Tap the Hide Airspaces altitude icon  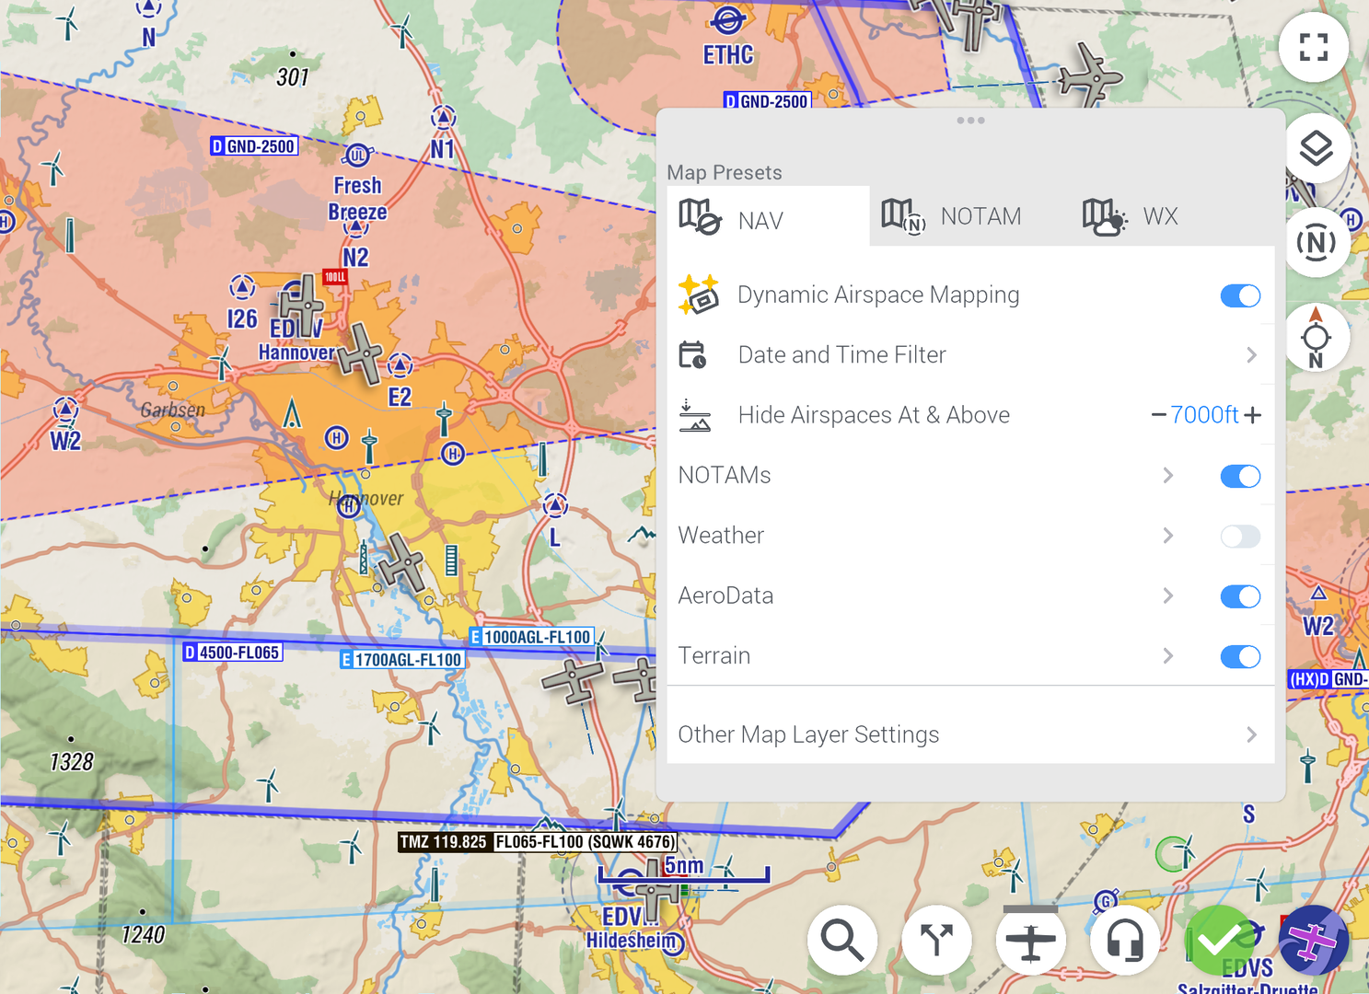694,415
